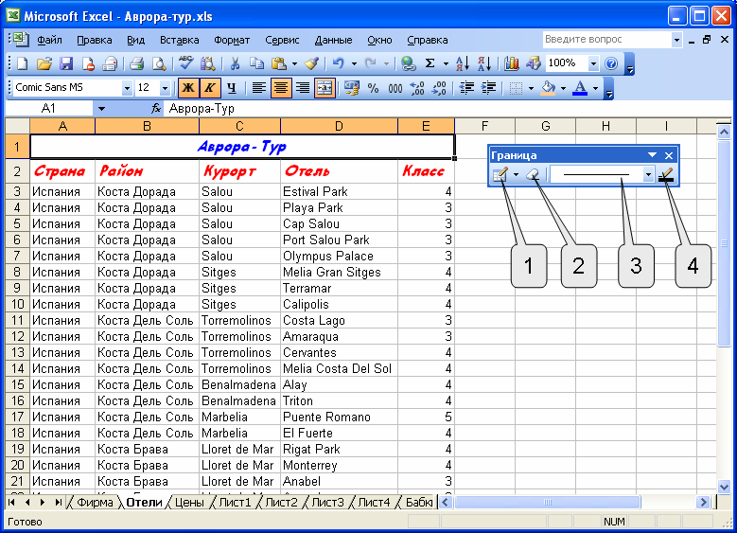Click the column D header
The width and height of the screenshot is (737, 533).
[339, 126]
